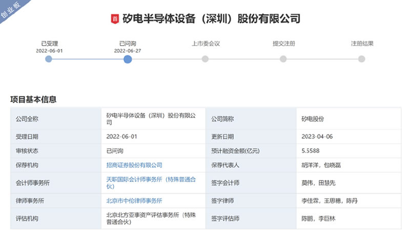Click the 莫伟，田慧先 accountants value

[318, 183]
